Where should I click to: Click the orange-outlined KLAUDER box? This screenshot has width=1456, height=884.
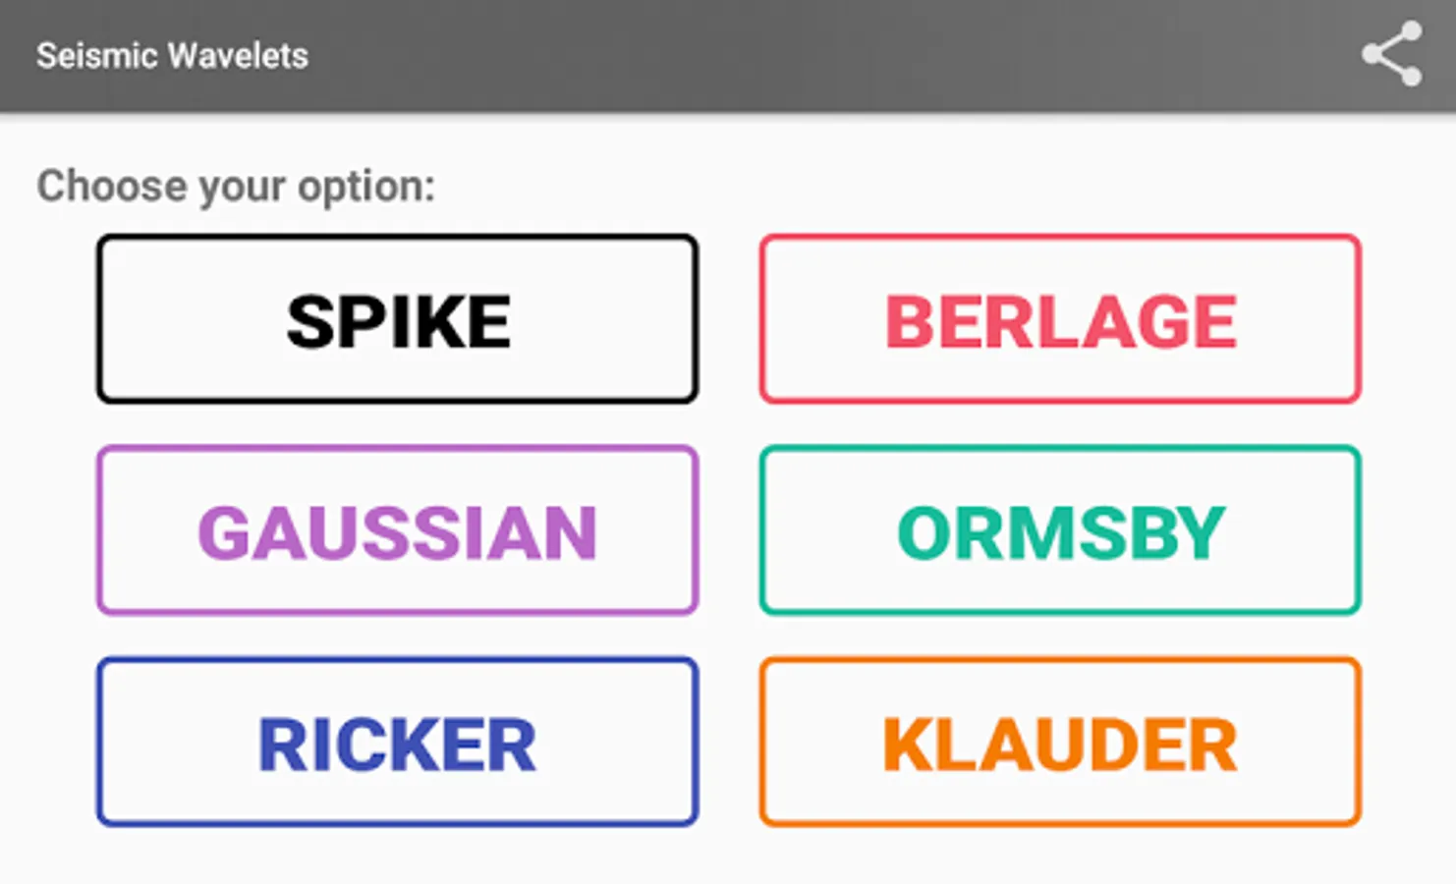pyautogui.click(x=1060, y=742)
